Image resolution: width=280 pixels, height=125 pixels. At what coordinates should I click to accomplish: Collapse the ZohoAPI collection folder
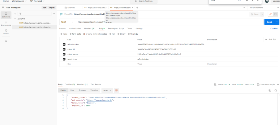point(15,19)
